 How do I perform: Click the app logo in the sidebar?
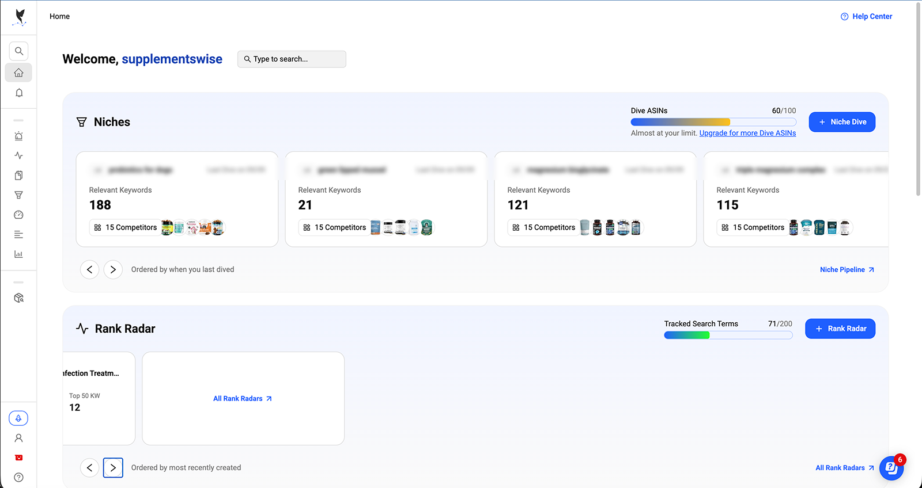(x=20, y=17)
